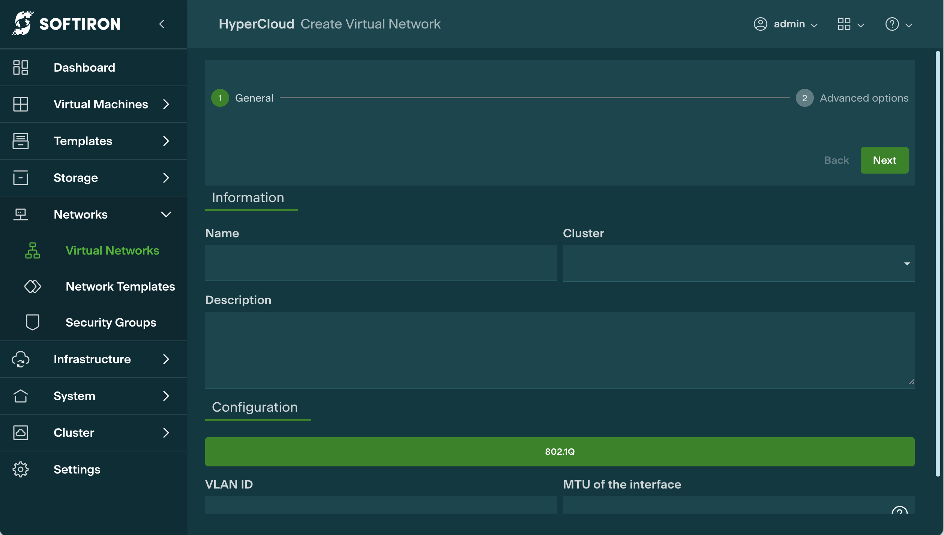Select the 802.1Q network mode toggle
This screenshot has height=535, width=944.
click(x=560, y=452)
